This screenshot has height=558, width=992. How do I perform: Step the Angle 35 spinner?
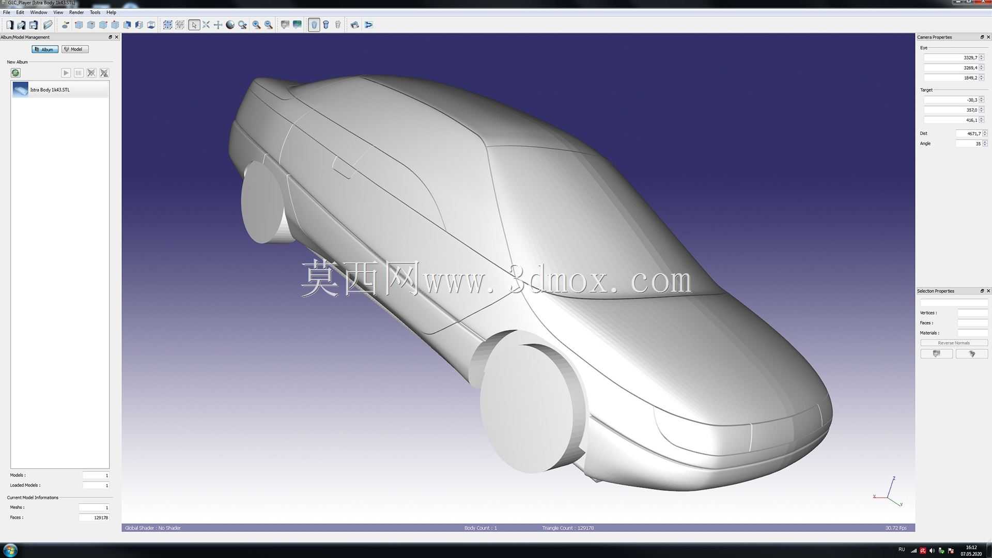[x=985, y=143]
